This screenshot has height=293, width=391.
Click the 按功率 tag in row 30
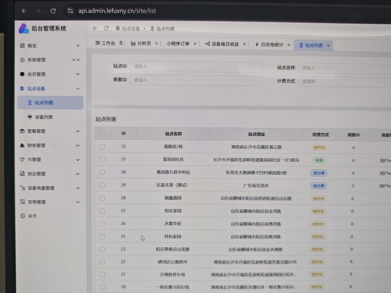[x=319, y=173]
